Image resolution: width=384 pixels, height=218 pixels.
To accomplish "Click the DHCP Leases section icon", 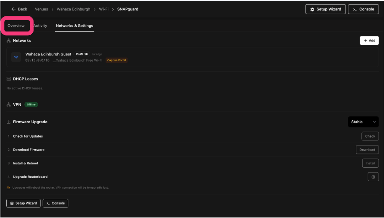I will [9, 79].
